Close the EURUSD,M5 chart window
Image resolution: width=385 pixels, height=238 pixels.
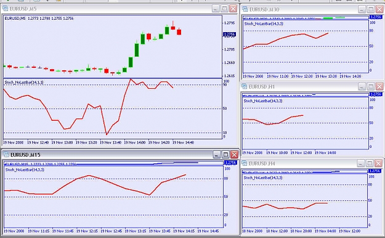[x=233, y=9]
